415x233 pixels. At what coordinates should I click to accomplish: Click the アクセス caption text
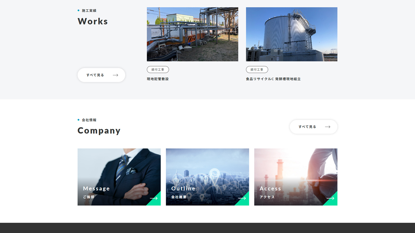(x=267, y=197)
